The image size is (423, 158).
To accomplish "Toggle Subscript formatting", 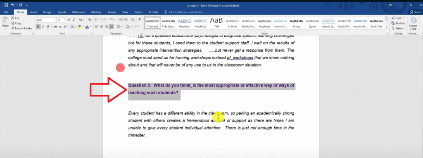I will point(61,26).
